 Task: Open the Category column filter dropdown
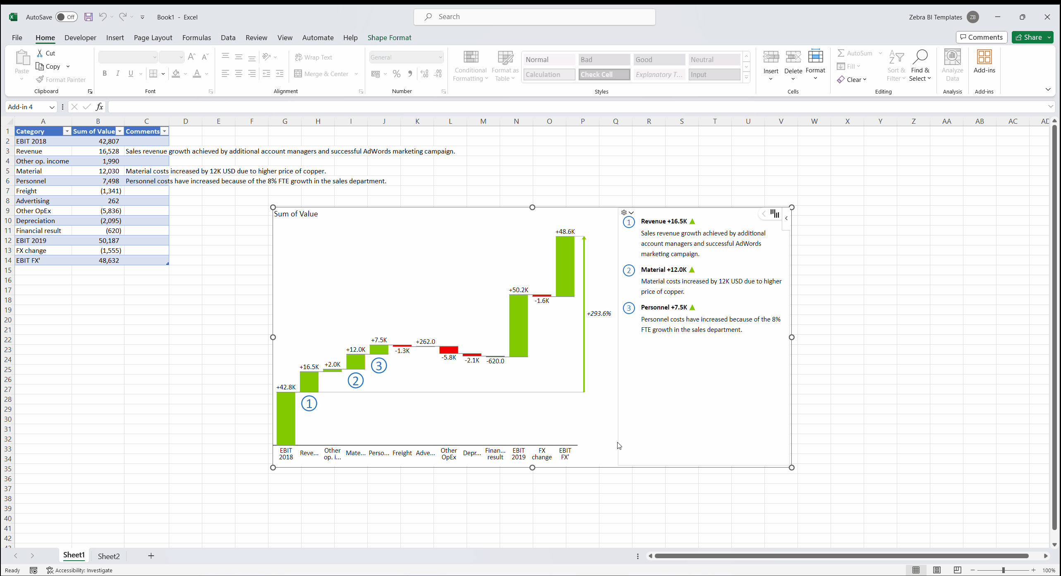[67, 131]
